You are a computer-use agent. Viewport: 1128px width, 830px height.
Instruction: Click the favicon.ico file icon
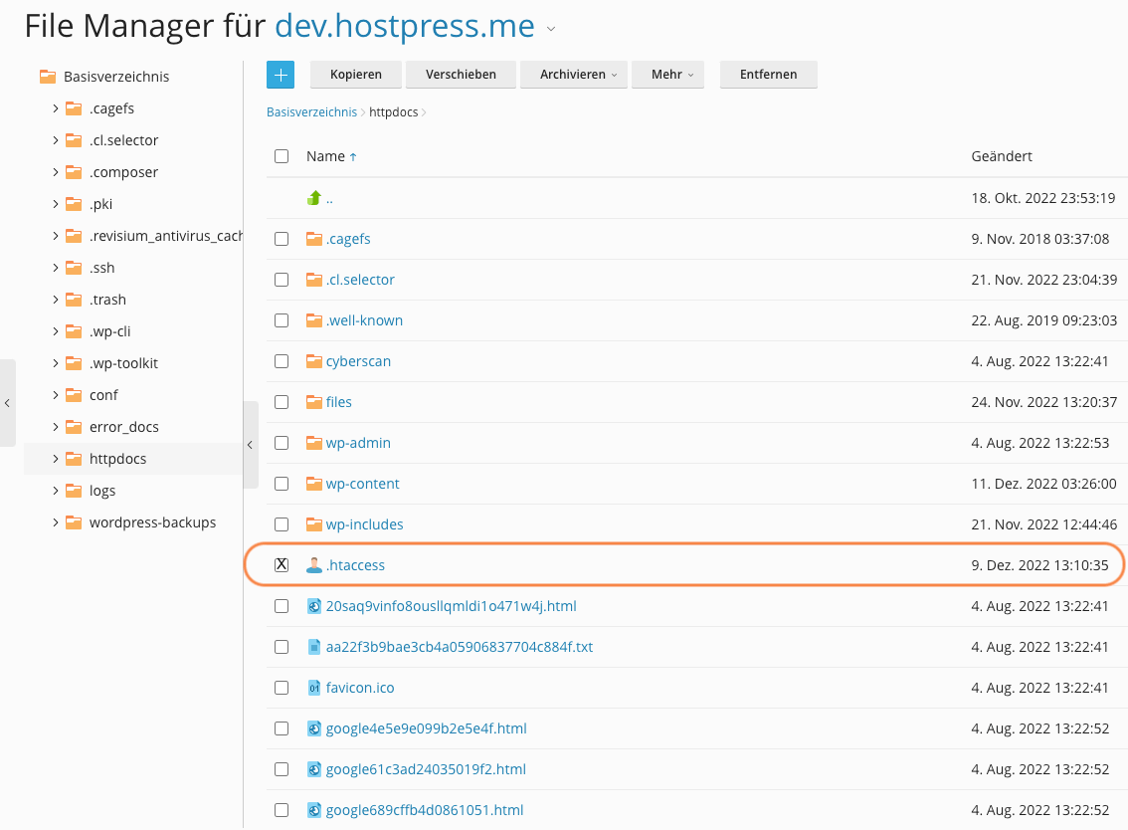coord(314,688)
